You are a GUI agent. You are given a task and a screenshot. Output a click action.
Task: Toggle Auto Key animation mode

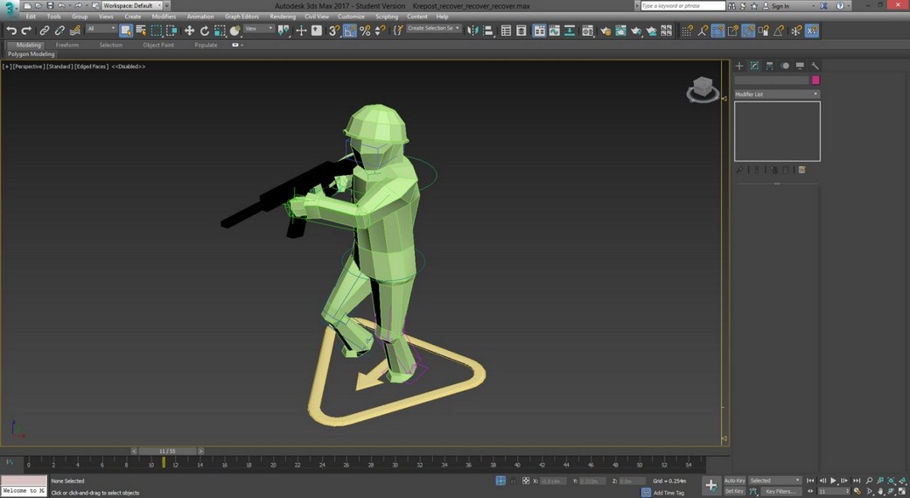(x=734, y=480)
